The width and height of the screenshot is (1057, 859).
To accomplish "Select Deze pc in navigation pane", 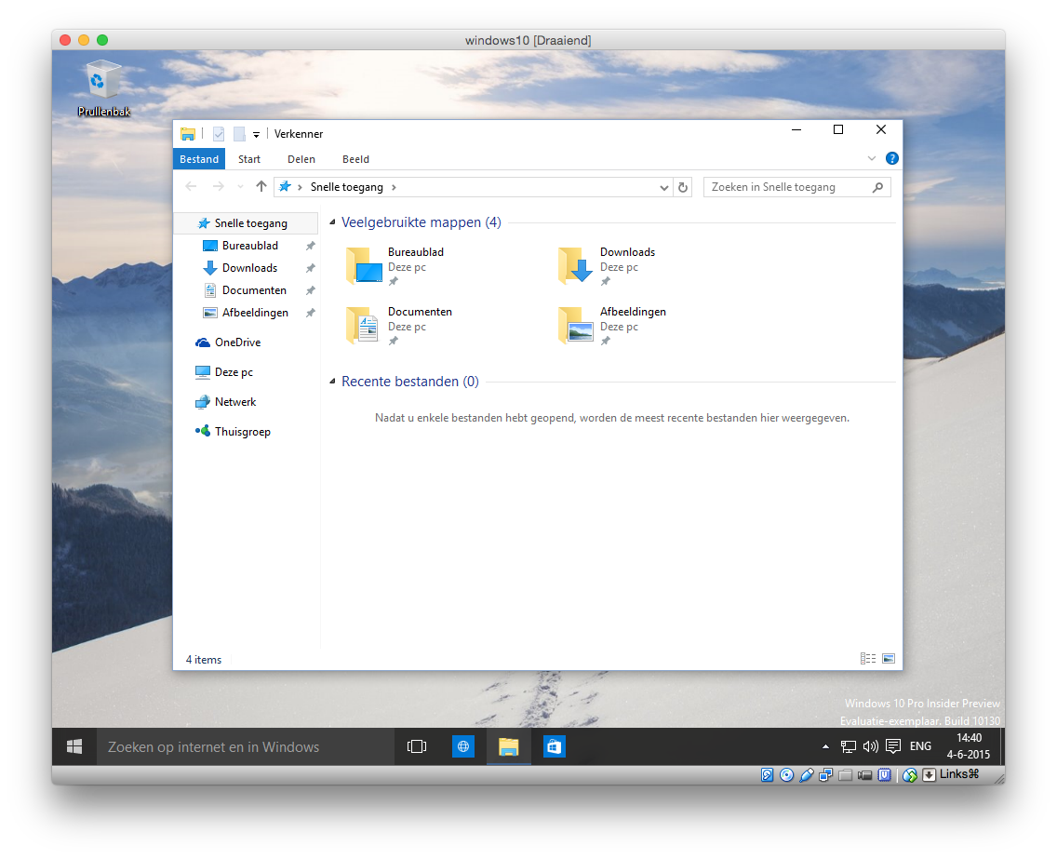I will point(234,372).
